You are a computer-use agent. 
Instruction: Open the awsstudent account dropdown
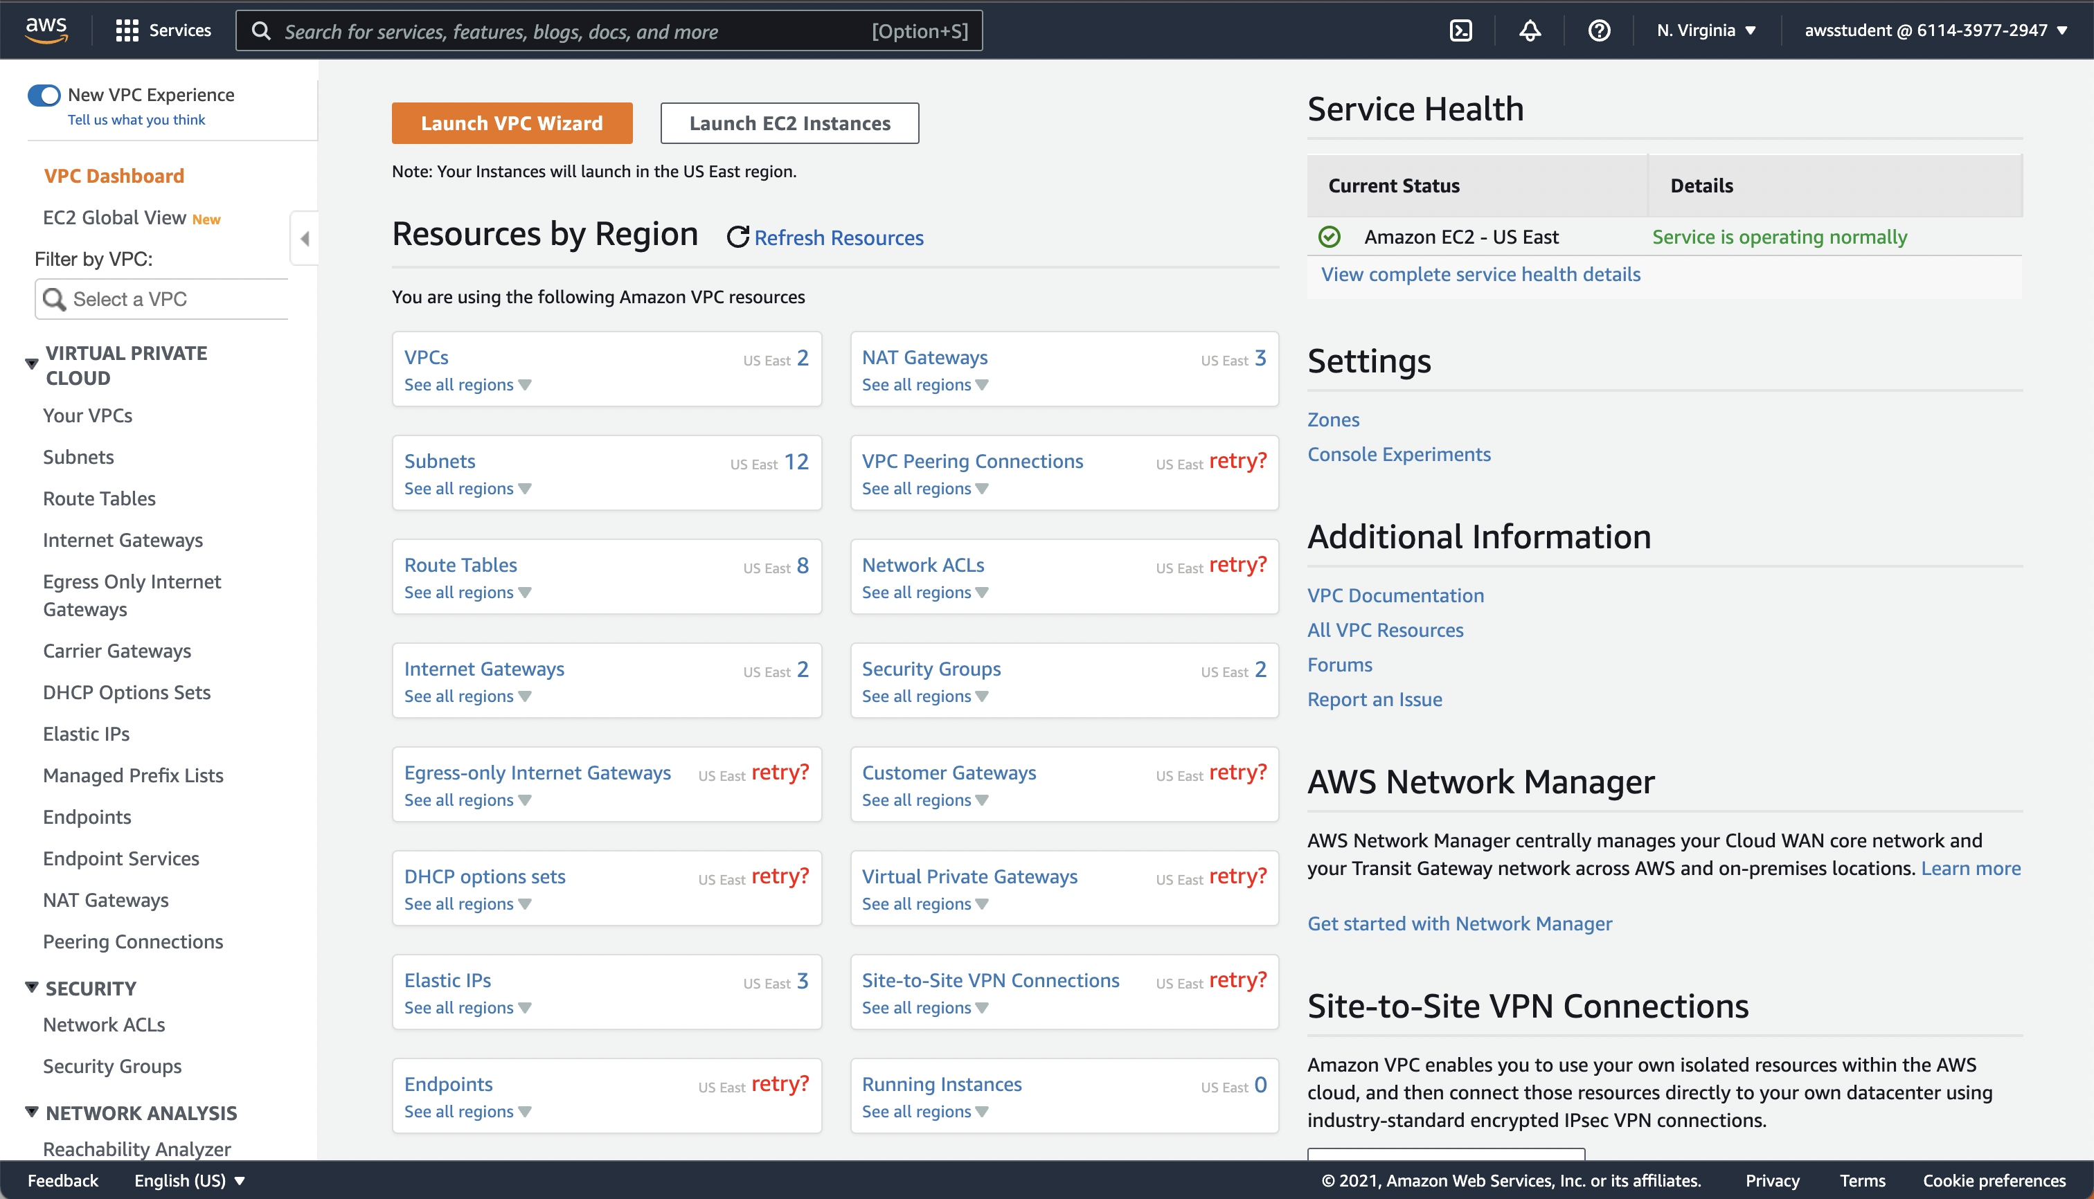[1936, 30]
